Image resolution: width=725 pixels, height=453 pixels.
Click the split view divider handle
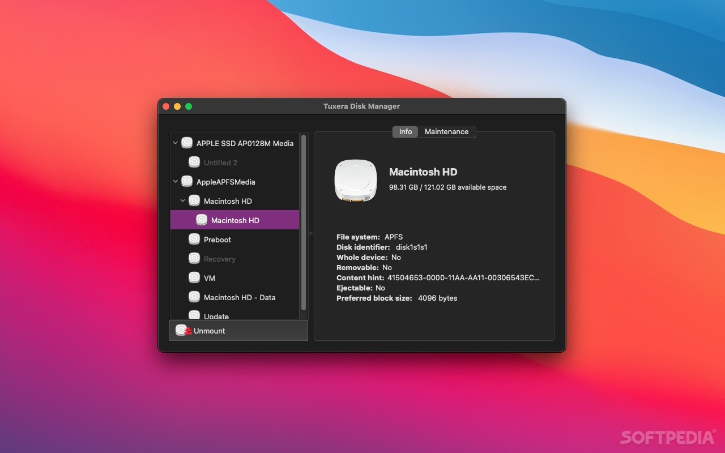(x=310, y=233)
